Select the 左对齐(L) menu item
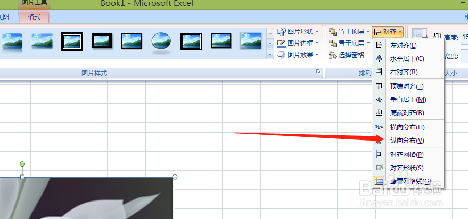This screenshot has height=219, width=468. click(x=408, y=46)
